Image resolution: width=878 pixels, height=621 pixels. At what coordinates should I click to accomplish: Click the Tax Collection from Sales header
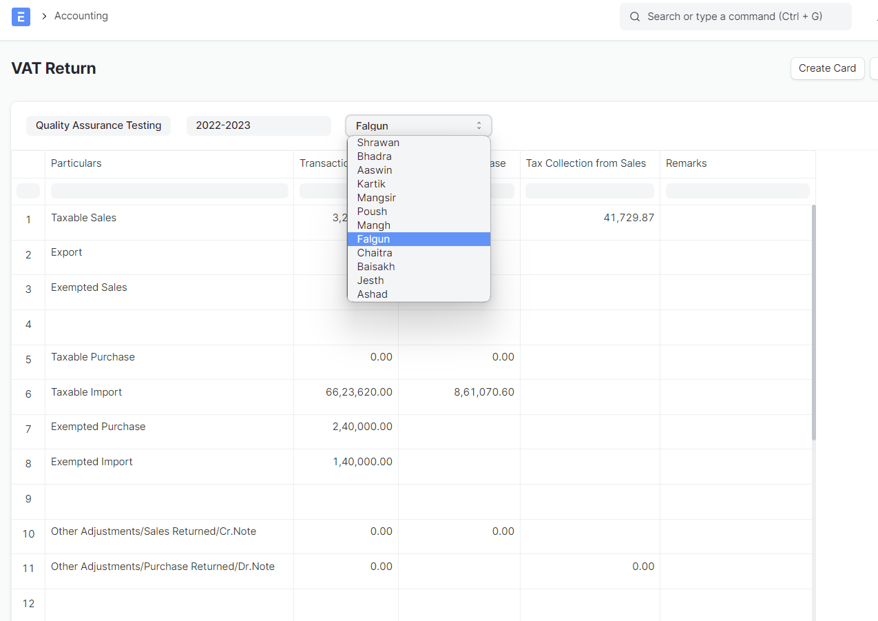coord(585,163)
